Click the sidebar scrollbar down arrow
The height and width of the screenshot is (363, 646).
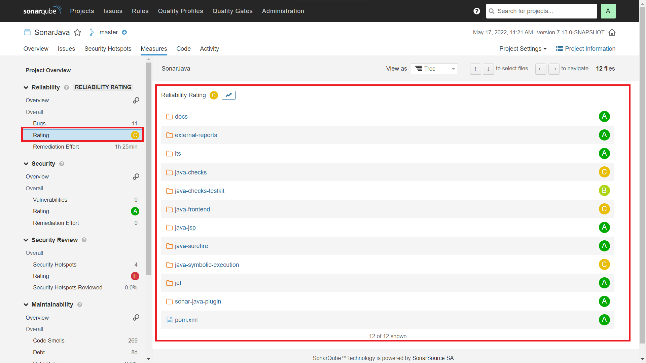click(x=149, y=359)
